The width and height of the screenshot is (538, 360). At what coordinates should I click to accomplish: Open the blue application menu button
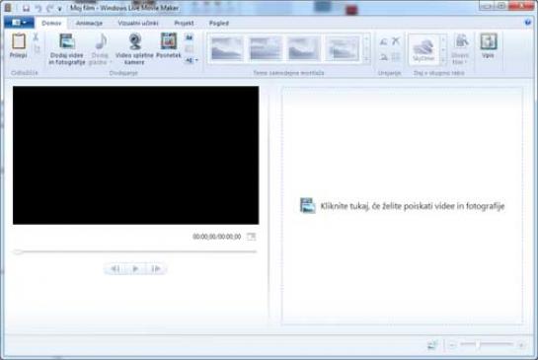tap(19, 23)
